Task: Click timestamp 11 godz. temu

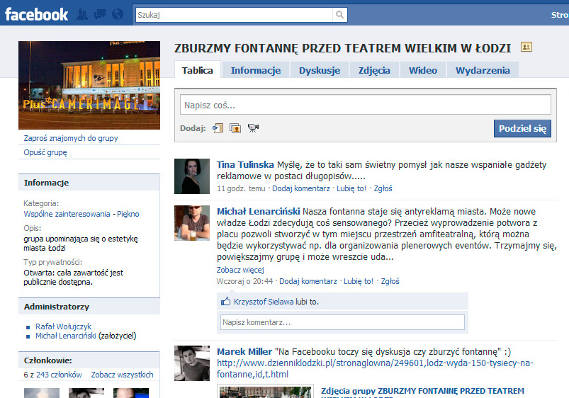Action: (241, 188)
